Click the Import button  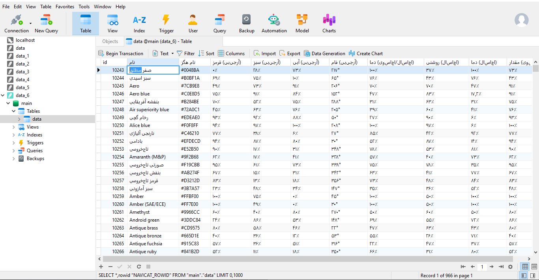click(x=264, y=53)
